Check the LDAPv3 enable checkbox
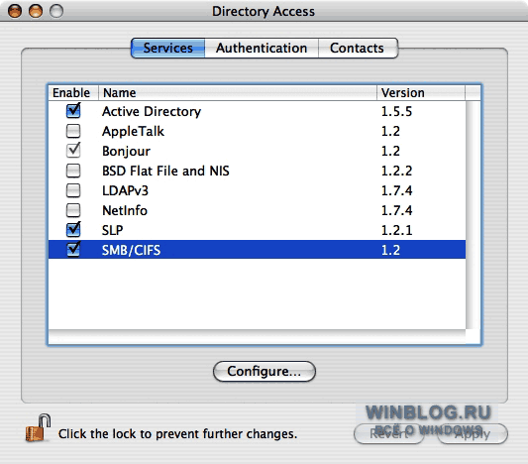The width and height of the screenshot is (528, 464). [73, 190]
